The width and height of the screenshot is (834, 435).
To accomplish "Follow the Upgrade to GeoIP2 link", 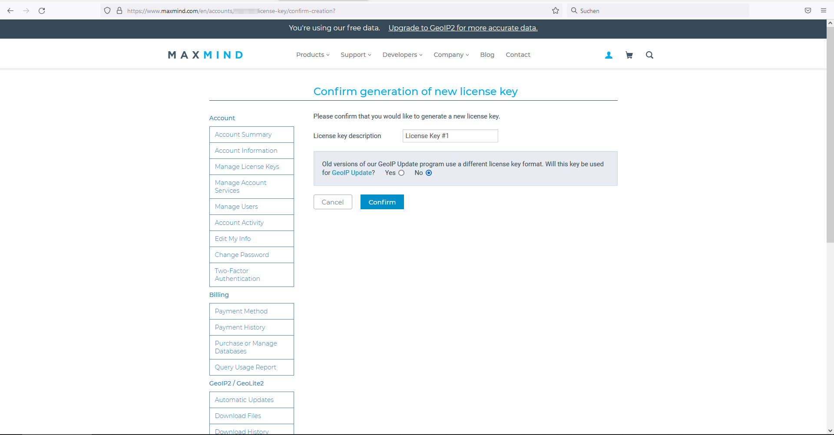I will click(x=463, y=28).
